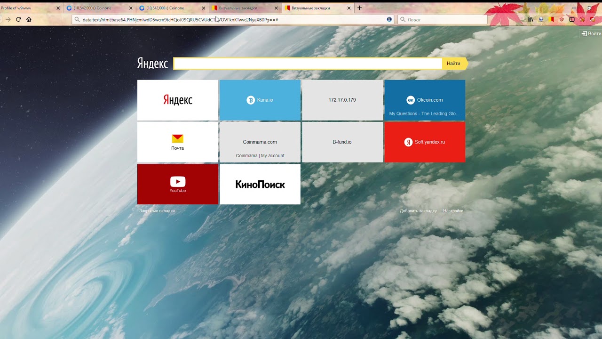Click the Okcoin.com round logo
Image resolution: width=602 pixels, height=339 pixels.
pyautogui.click(x=411, y=100)
